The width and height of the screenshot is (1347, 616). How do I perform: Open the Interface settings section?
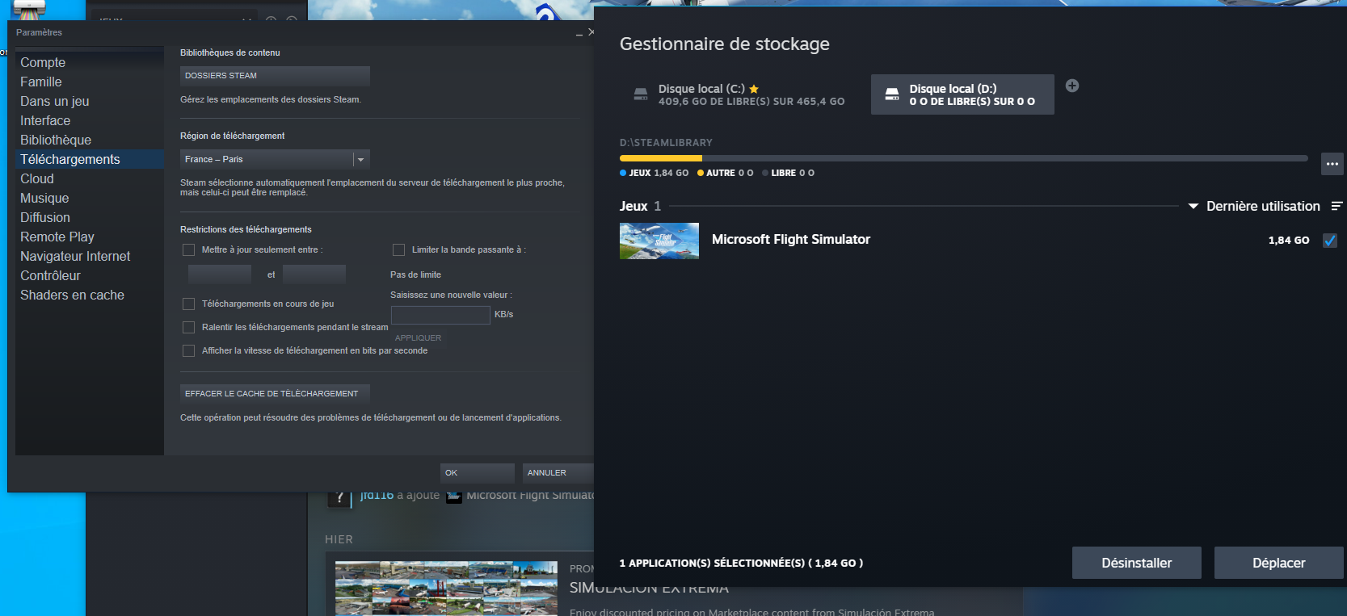90,120
